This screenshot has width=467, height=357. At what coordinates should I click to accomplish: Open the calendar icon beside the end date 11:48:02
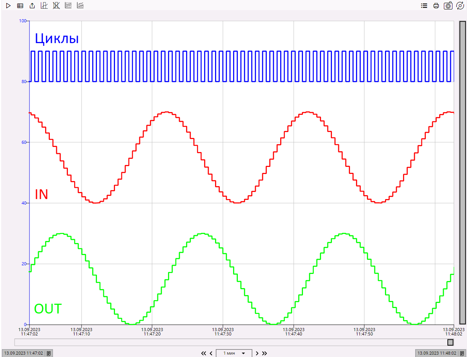coord(462,353)
